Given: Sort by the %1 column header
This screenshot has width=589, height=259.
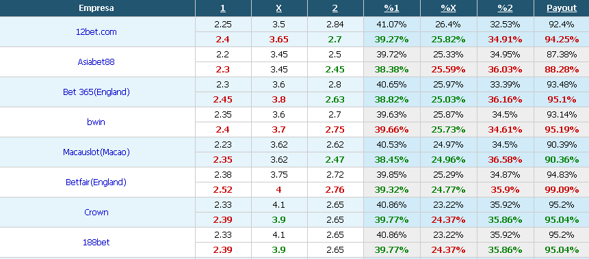Looking at the screenshot, I should pos(391,8).
